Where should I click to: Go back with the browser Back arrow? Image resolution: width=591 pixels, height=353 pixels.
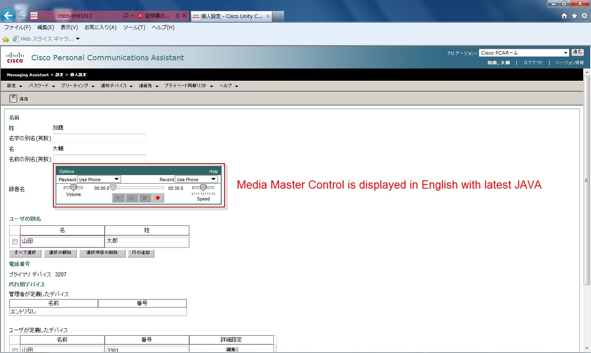point(8,16)
